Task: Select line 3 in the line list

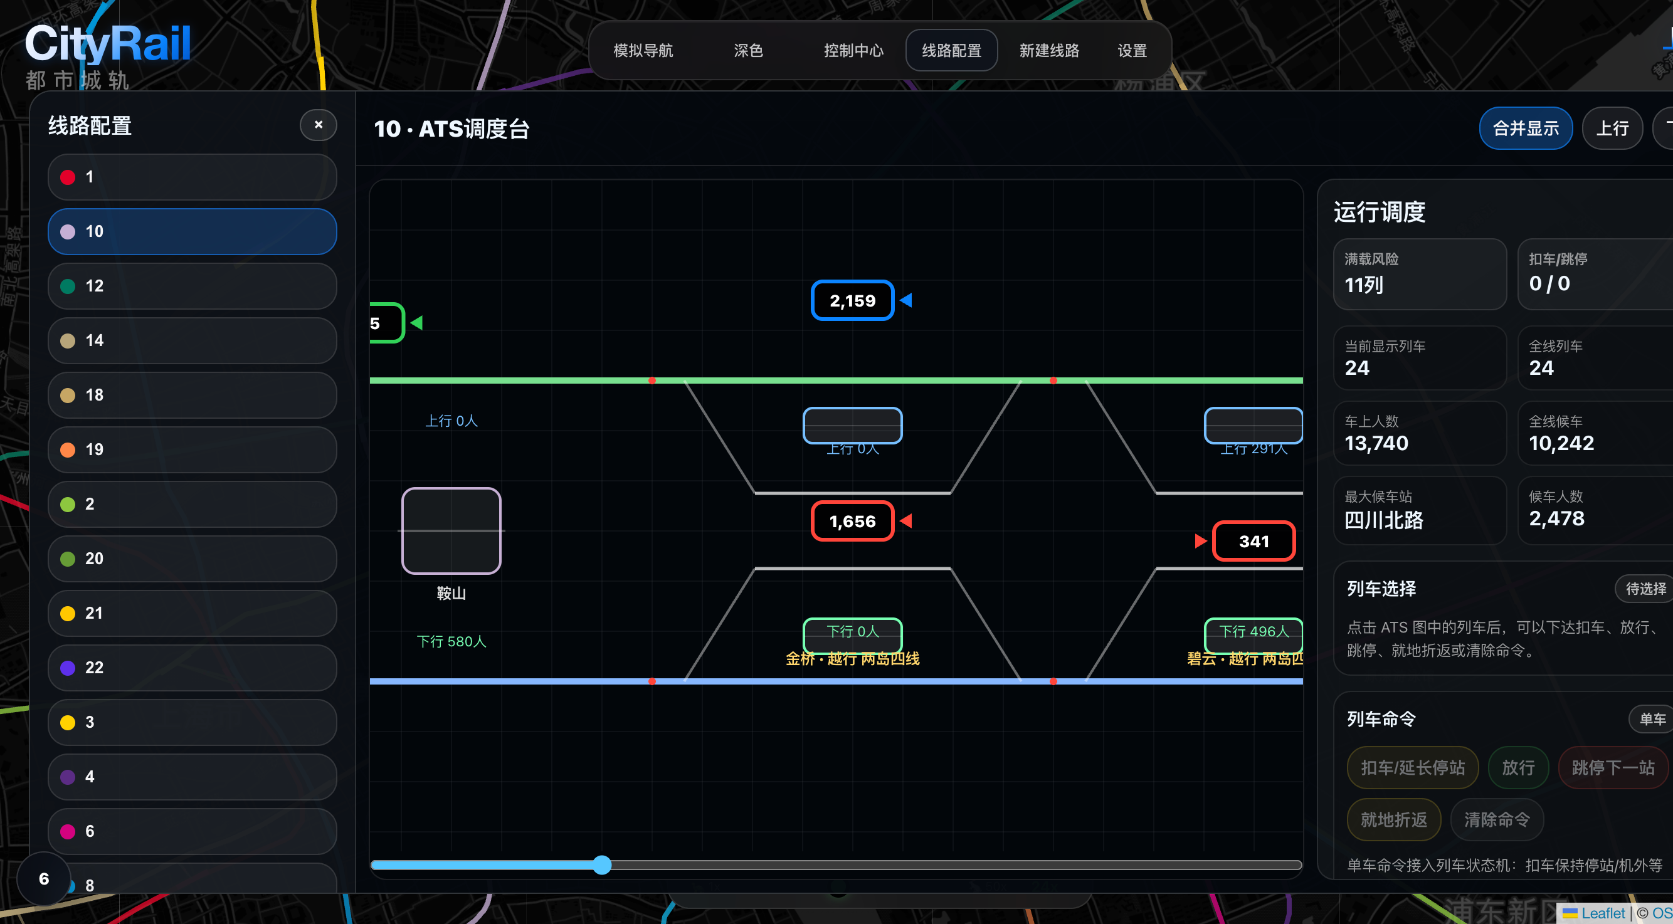Action: point(193,722)
